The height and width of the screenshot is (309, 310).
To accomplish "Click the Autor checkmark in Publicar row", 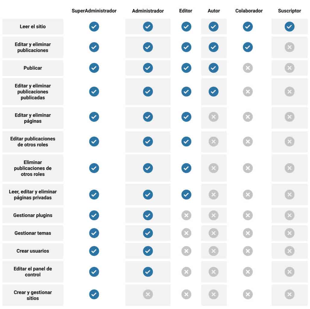I will pyautogui.click(x=214, y=68).
